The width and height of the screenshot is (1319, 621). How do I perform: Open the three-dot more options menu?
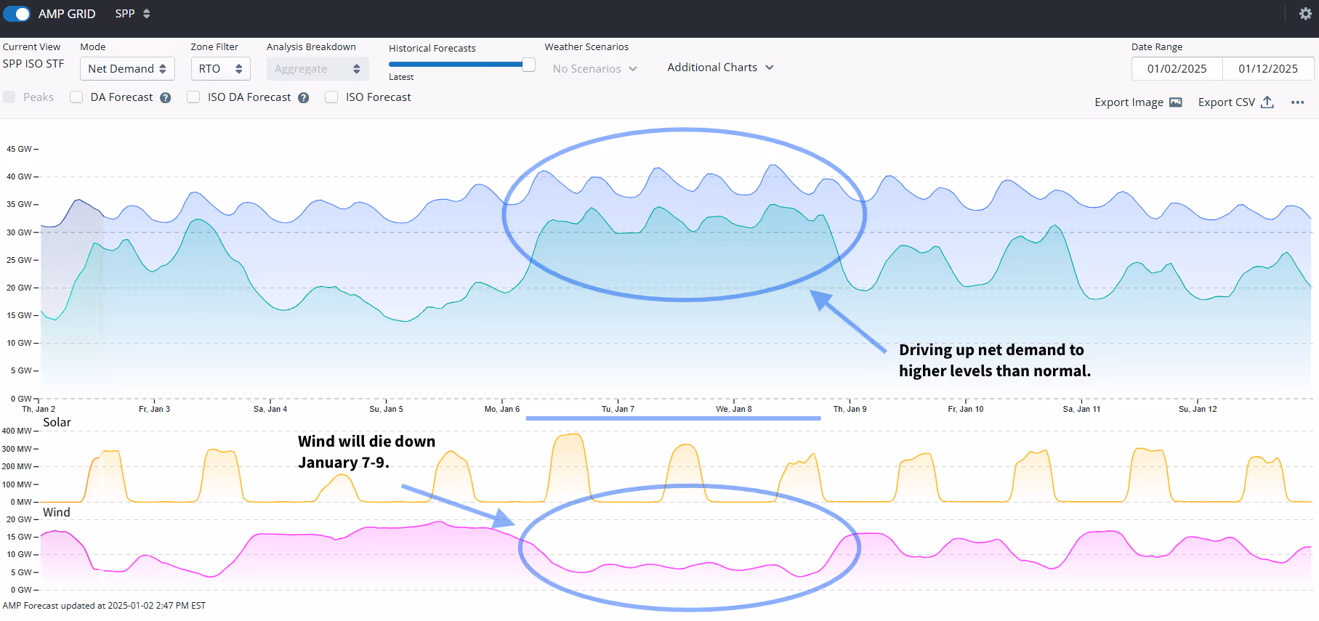(x=1298, y=102)
